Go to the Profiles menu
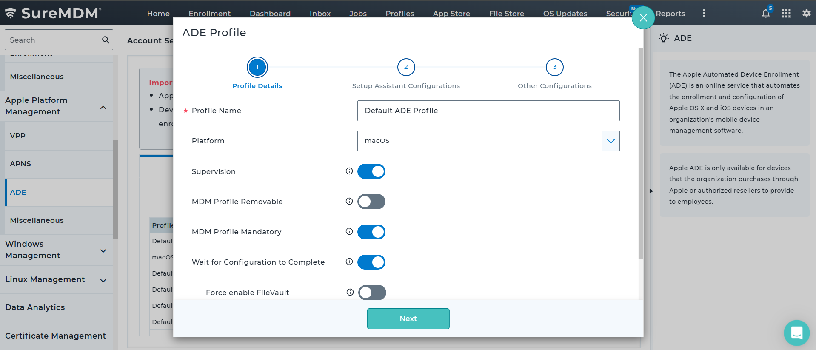Image resolution: width=816 pixels, height=350 pixels. click(x=399, y=14)
